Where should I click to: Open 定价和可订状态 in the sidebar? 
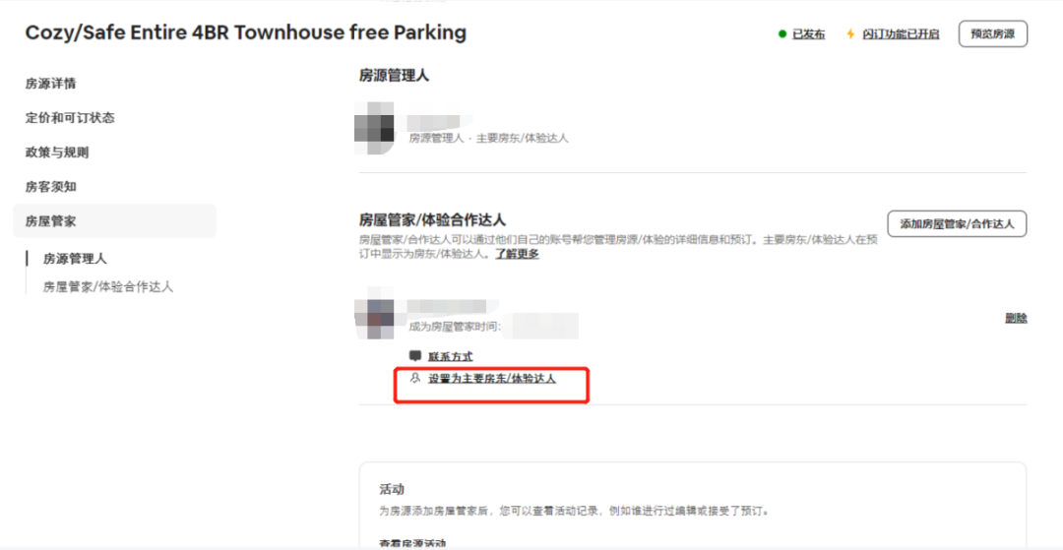70,118
